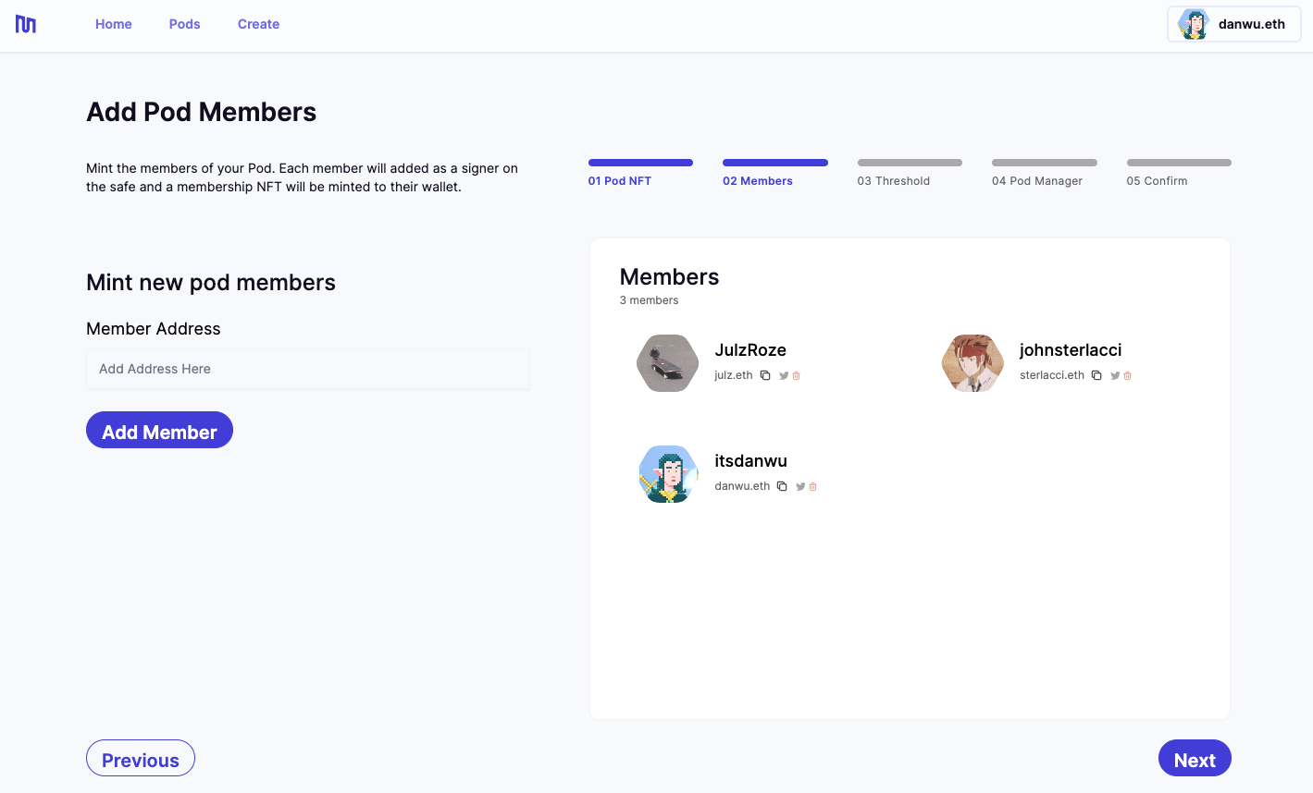
Task: Open JulzRoze's Twitter icon
Action: click(x=784, y=375)
